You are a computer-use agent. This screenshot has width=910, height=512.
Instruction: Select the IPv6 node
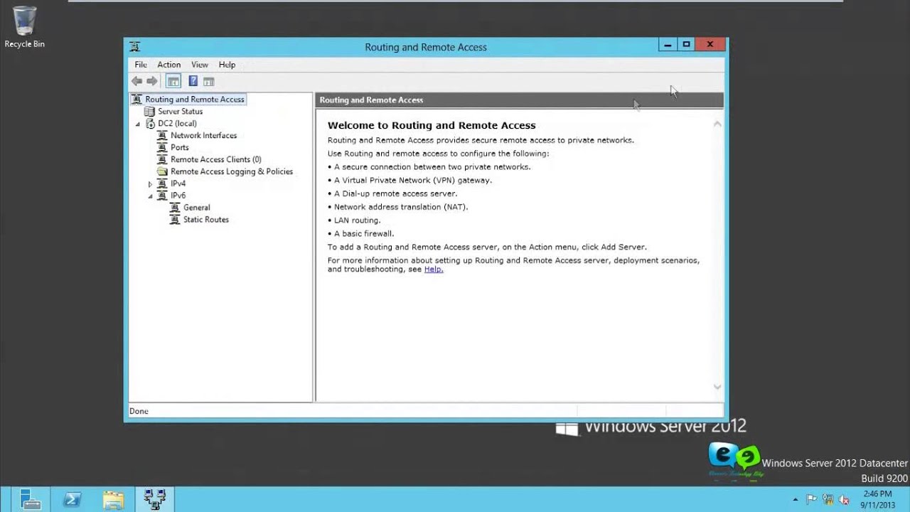[x=178, y=196]
